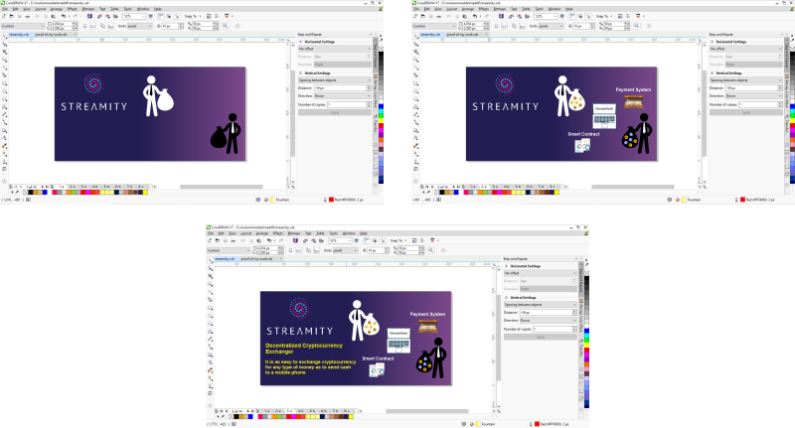This screenshot has width=795, height=428.
Task: Select the Shape tool in top-left window
Action: coord(5,44)
